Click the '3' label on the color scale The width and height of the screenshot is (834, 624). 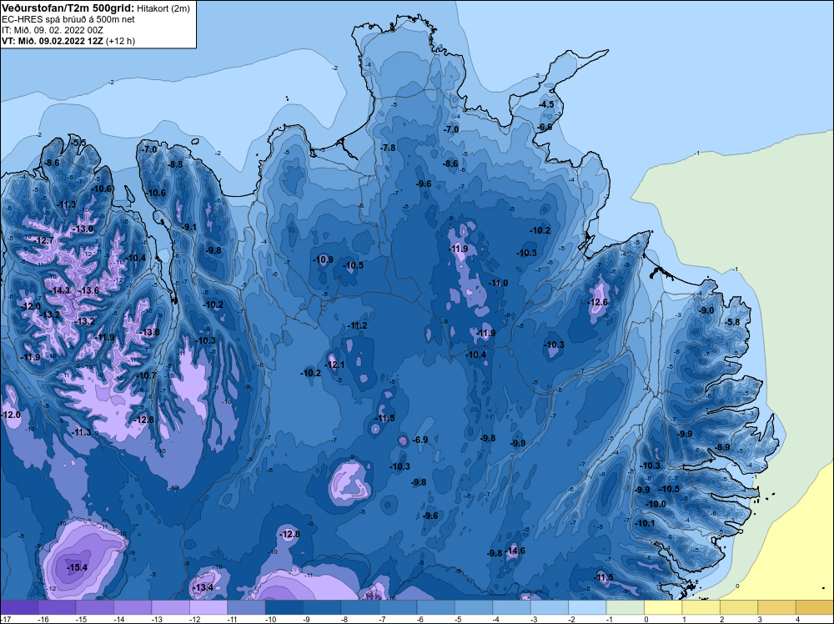(760, 619)
